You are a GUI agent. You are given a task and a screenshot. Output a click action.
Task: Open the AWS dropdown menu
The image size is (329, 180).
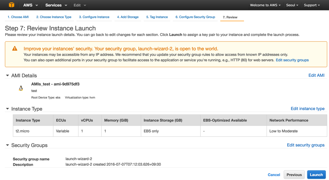(30, 5)
